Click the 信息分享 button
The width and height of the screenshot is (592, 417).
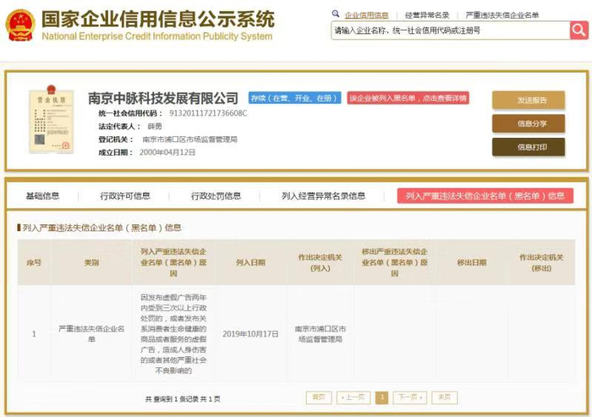pyautogui.click(x=529, y=123)
